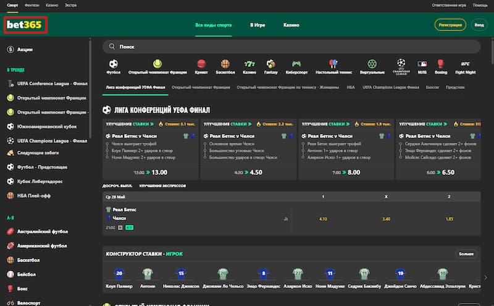
Task: Select boosted odds 8.00 bet
Action: coord(346,172)
